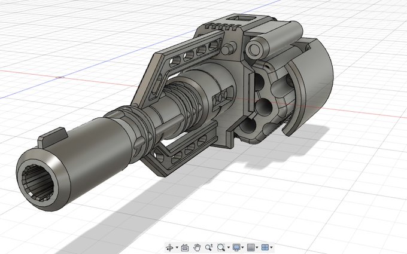Open Display Settings monitor icon
Viewport: 407px width, 254px height.
coord(236,247)
